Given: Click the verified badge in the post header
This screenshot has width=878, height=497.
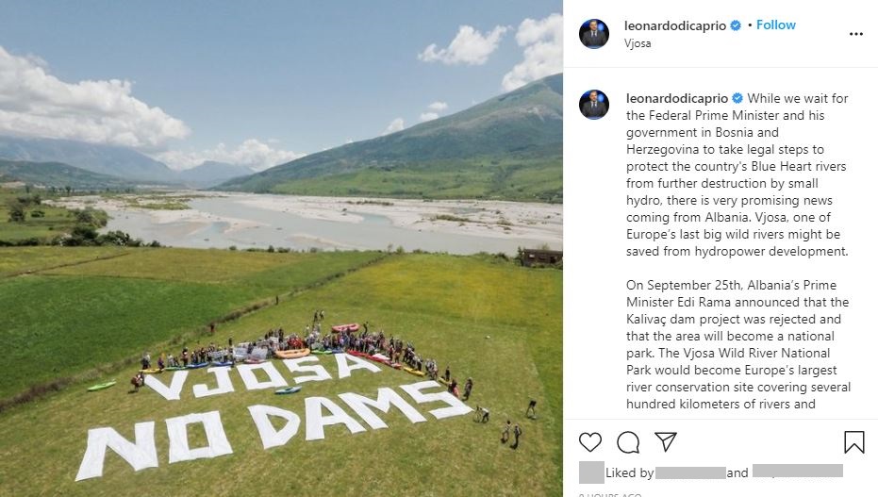Looking at the screenshot, I should tap(736, 25).
